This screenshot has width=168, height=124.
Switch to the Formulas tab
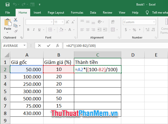(77, 13)
